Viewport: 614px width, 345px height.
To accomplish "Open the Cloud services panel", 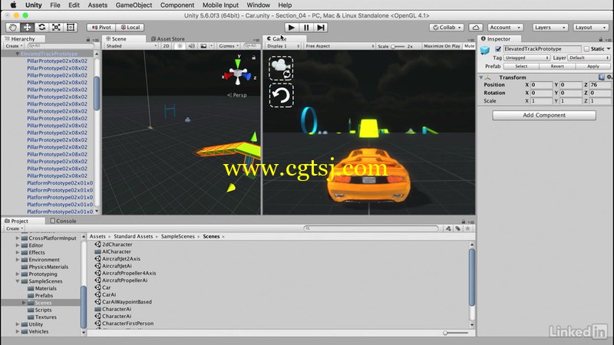I will tap(476, 28).
